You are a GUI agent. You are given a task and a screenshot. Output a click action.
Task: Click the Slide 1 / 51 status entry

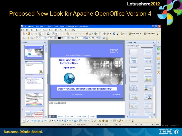102,125
